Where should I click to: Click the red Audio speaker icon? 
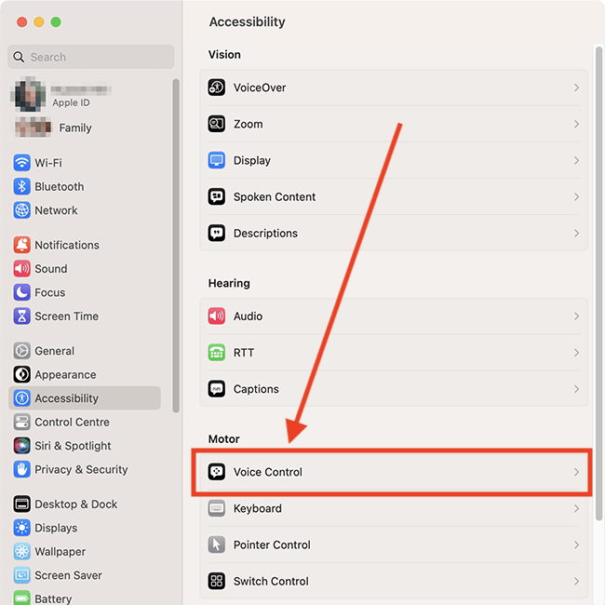[217, 316]
